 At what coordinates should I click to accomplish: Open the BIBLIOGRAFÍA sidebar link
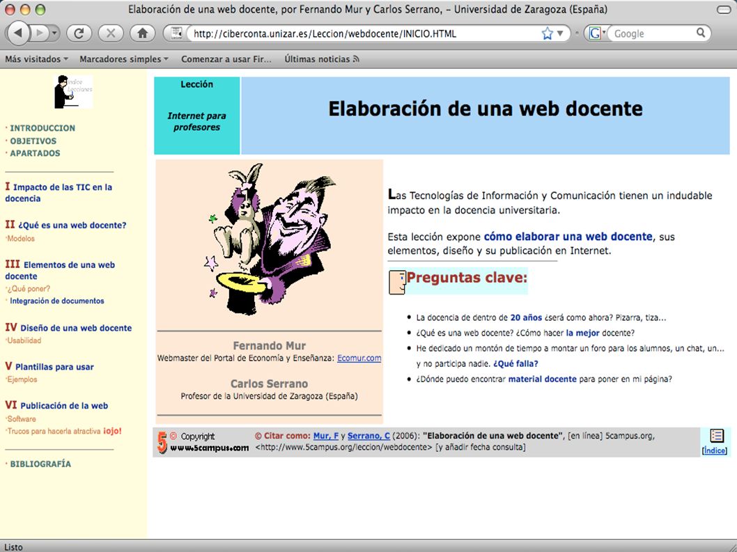point(40,464)
